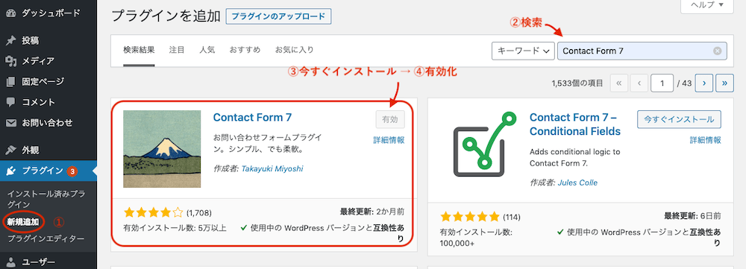Click 今すぐインストール for Conditional Fields
Image resolution: width=746 pixels, height=269 pixels.
pyautogui.click(x=679, y=119)
